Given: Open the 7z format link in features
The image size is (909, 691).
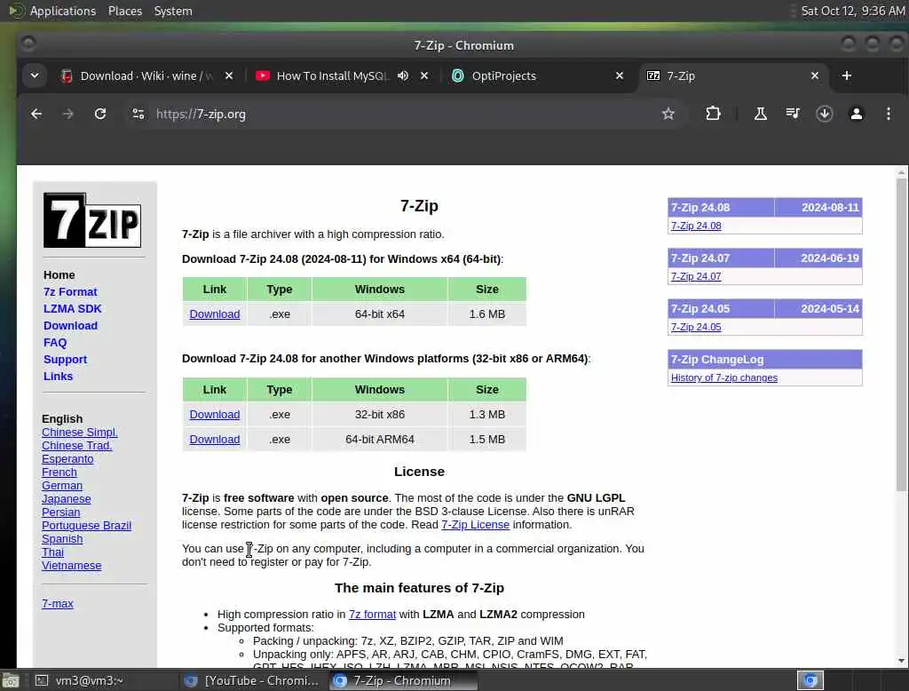Looking at the screenshot, I should [372, 614].
